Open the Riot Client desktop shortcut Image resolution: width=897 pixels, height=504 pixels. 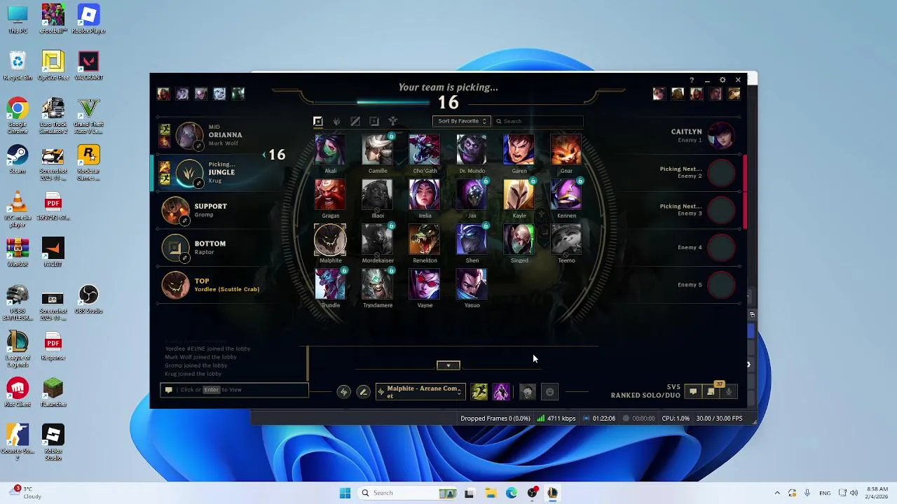click(x=18, y=393)
